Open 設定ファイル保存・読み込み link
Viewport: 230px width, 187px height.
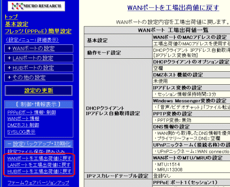36,151
